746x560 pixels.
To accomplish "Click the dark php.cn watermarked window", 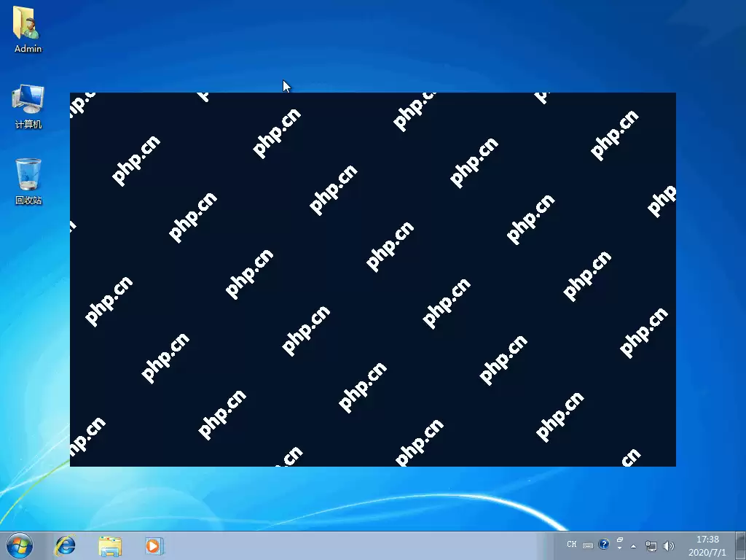I will 372,279.
